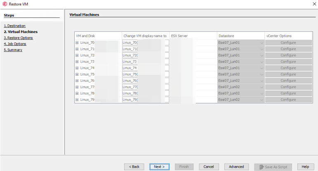This screenshot has width=318, height=171.
Task: Click Configure for the Linux_72 row
Action: click(x=288, y=55)
